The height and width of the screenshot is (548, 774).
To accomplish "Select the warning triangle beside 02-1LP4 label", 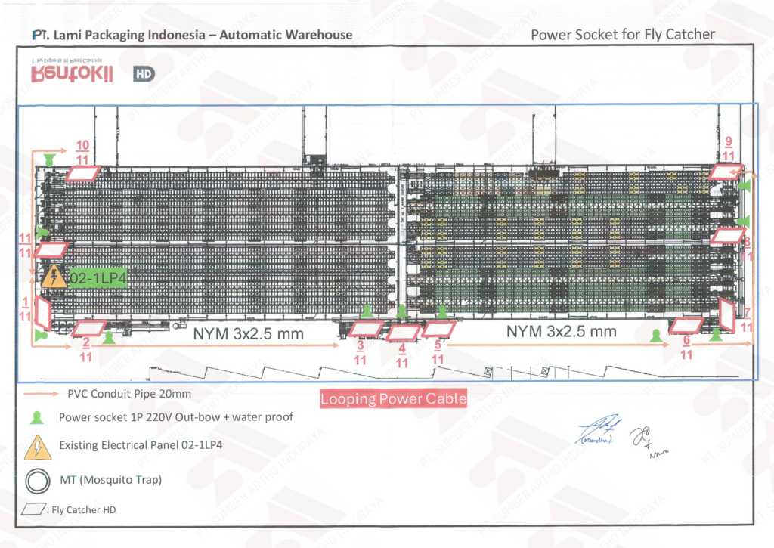I will pyautogui.click(x=53, y=276).
